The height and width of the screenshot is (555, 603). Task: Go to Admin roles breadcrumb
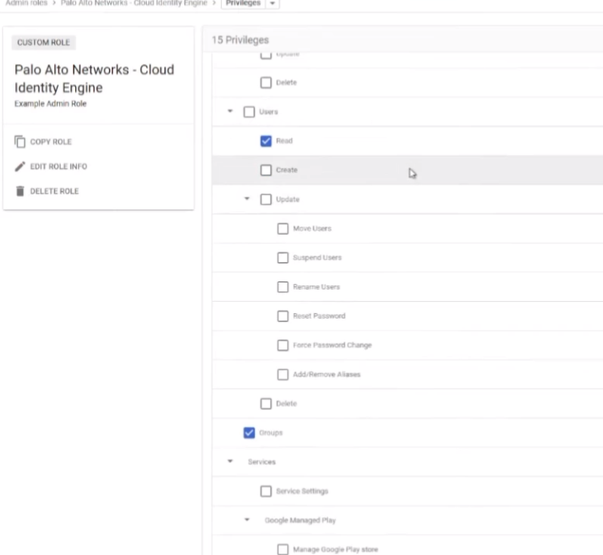pyautogui.click(x=27, y=3)
